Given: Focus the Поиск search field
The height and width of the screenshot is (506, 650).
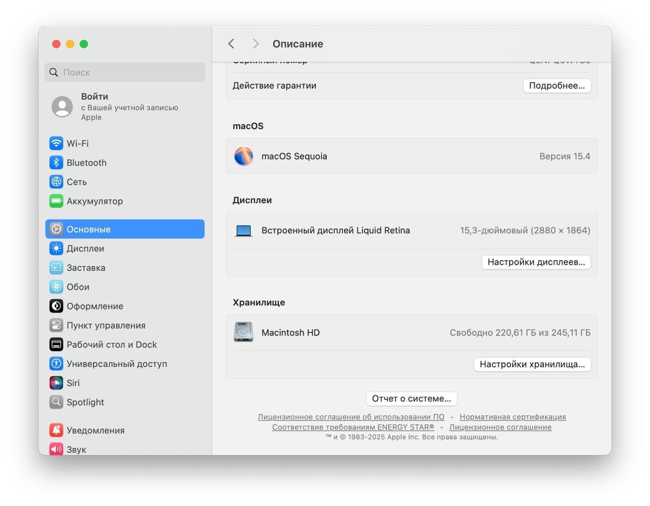Looking at the screenshot, I should [x=125, y=73].
